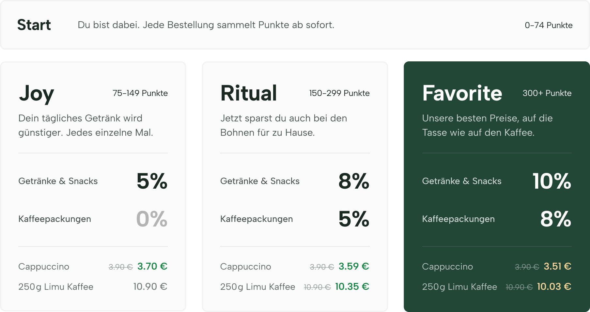Select Joy's 5% Getränke & Snacks discount
Image resolution: width=590 pixels, height=312 pixels.
tap(152, 181)
